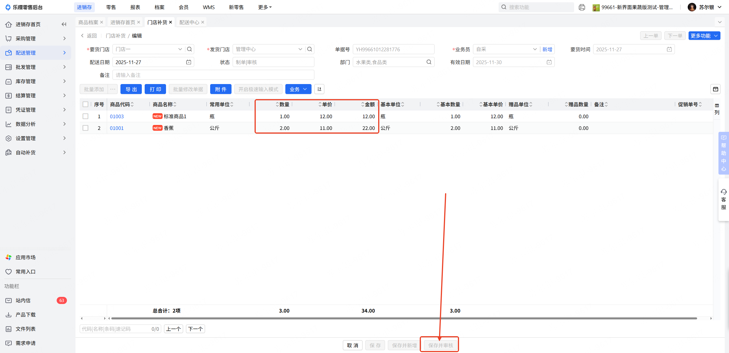729x353 pixels.
Task: Open product code link 01001
Action: (117, 128)
